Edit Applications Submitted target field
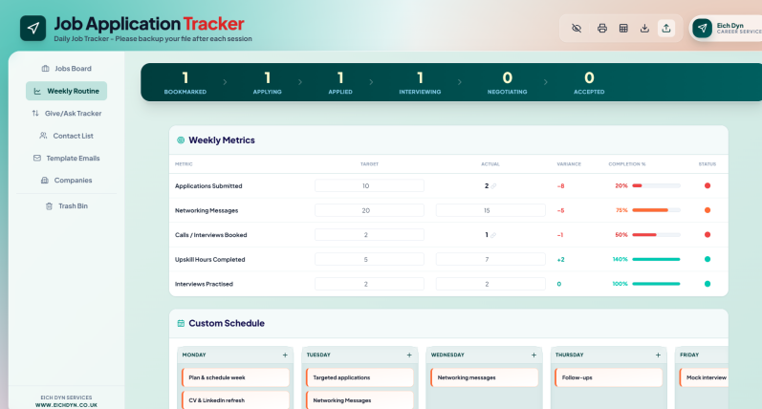The width and height of the screenshot is (762, 409). 369,185
